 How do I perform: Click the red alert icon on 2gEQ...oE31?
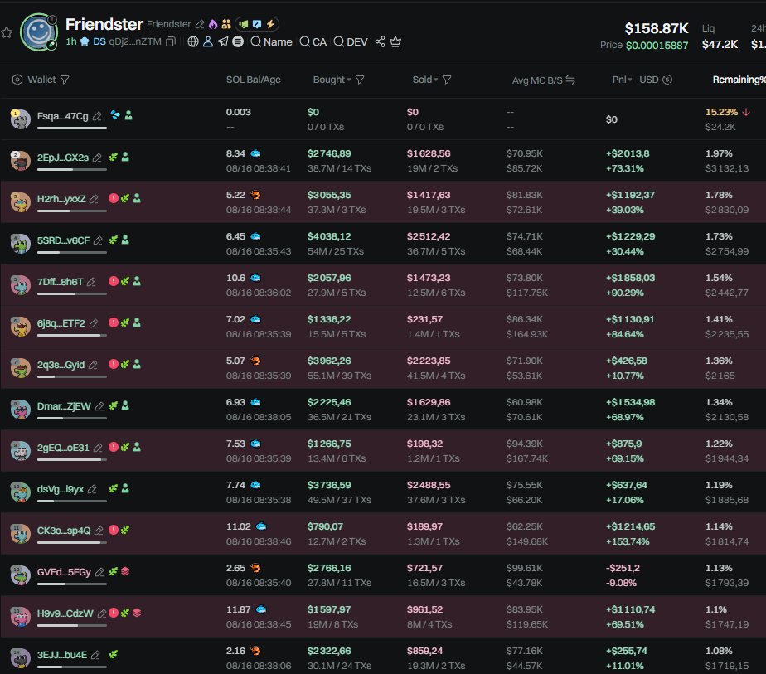click(x=114, y=447)
